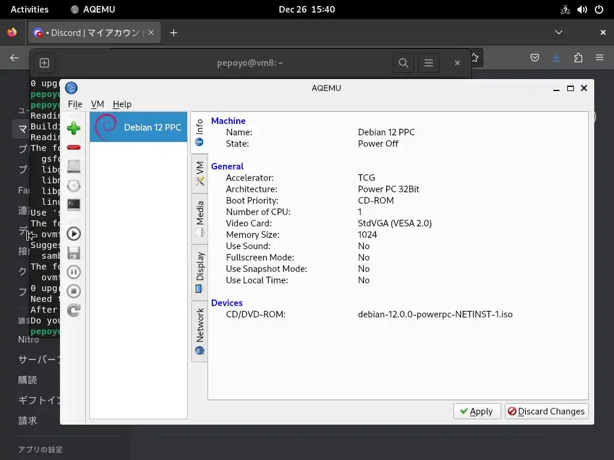The width and height of the screenshot is (614, 460).
Task: Open the hard disk creation toolbar icon
Action: click(74, 167)
